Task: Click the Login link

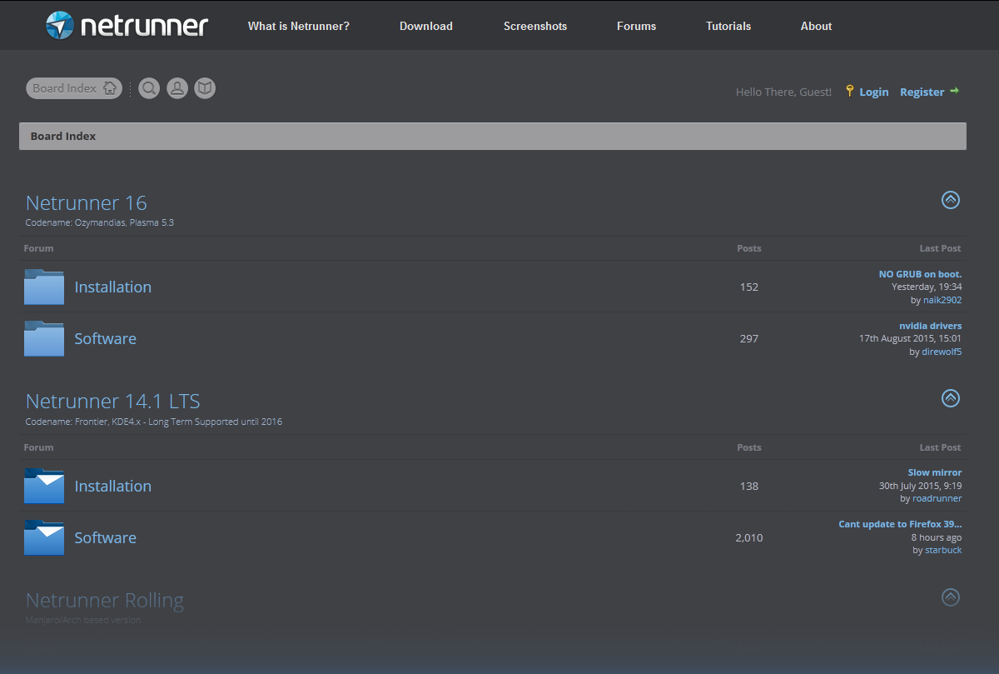Action: click(x=873, y=92)
